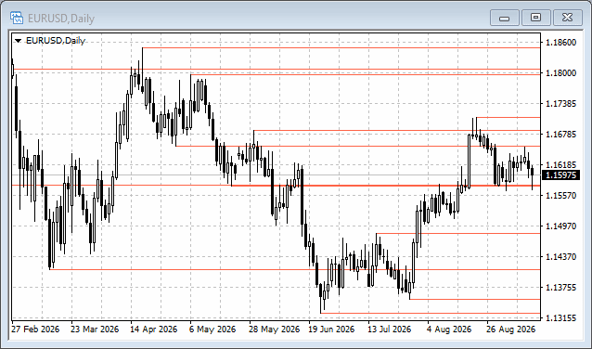The height and width of the screenshot is (349, 592).
Task: Click the 23 Mar 2026 date label
Action: coord(95,330)
